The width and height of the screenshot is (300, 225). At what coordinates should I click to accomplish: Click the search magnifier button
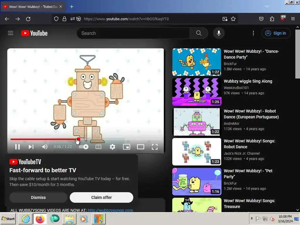(x=199, y=33)
